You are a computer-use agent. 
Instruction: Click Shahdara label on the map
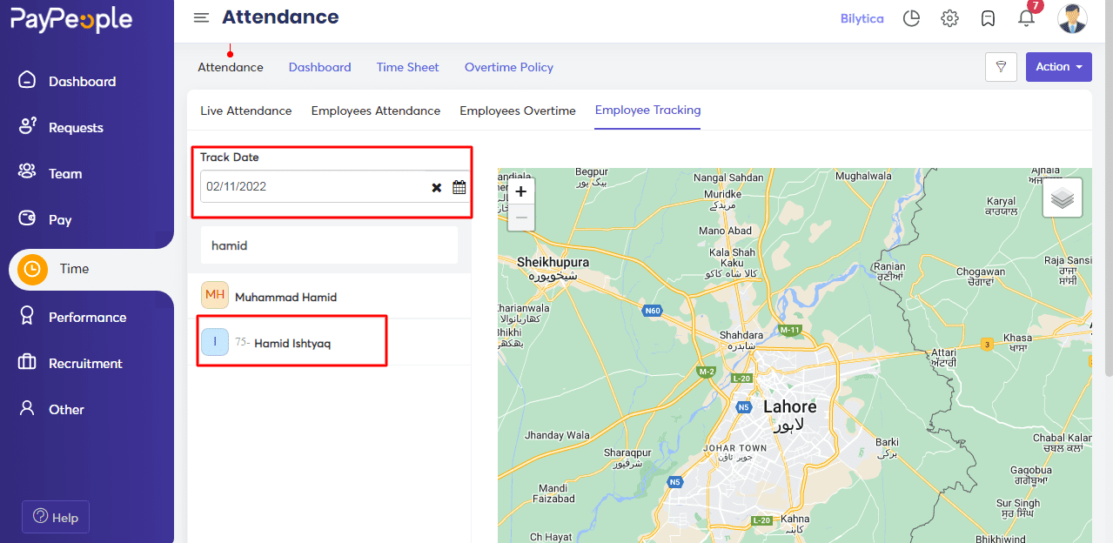pos(741,334)
